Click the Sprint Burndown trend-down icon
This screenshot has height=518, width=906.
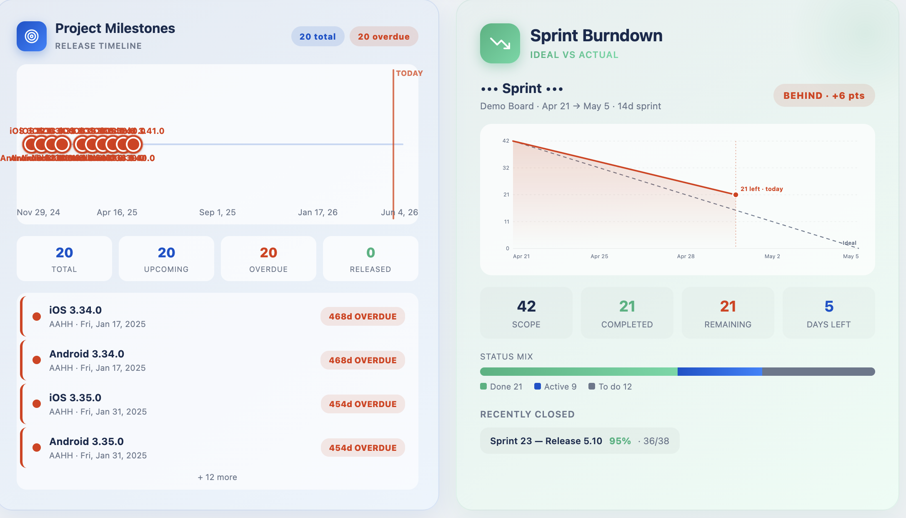pyautogui.click(x=500, y=43)
